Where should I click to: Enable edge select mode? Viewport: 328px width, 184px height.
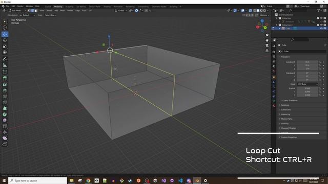[x=32, y=10]
